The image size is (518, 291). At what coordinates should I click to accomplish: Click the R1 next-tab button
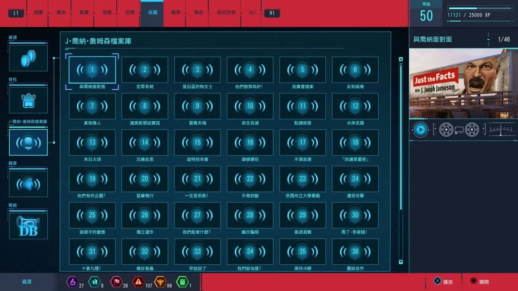272,13
